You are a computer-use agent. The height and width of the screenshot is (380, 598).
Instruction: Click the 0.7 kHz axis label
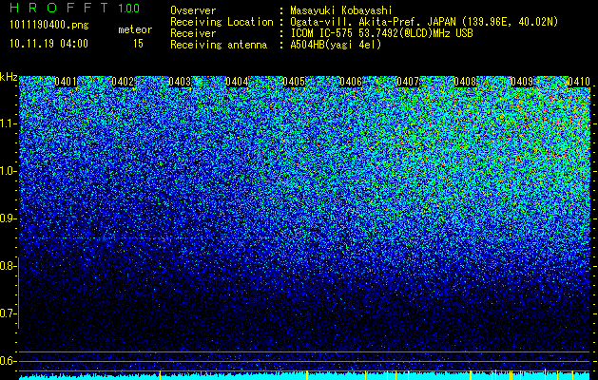tap(8, 313)
